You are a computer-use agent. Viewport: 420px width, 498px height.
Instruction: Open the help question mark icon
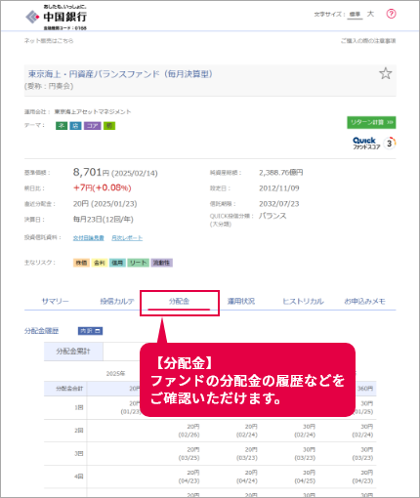391,14
